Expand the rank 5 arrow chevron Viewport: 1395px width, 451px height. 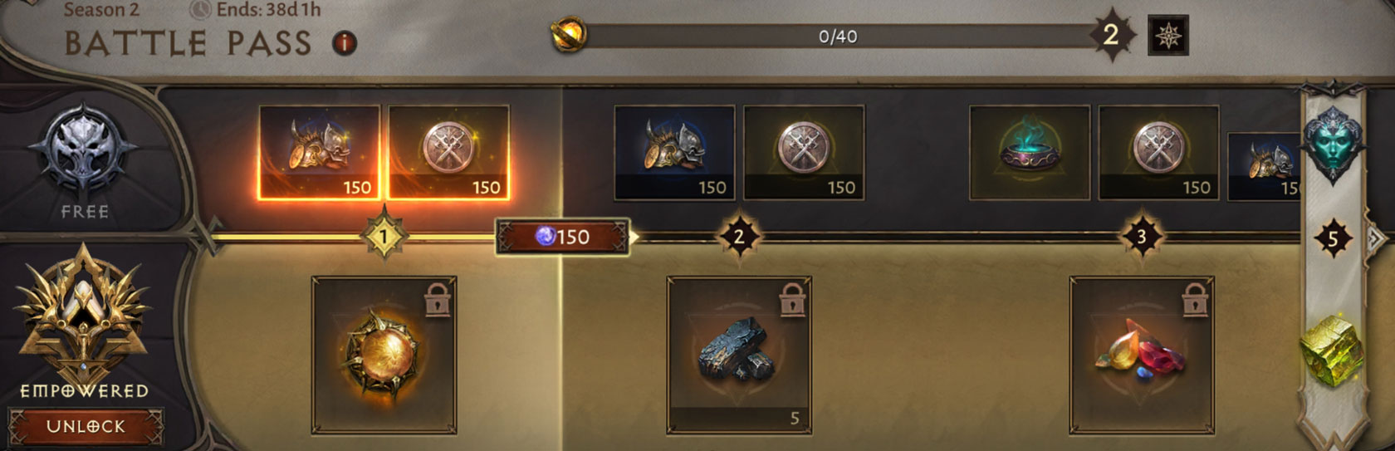click(1375, 239)
